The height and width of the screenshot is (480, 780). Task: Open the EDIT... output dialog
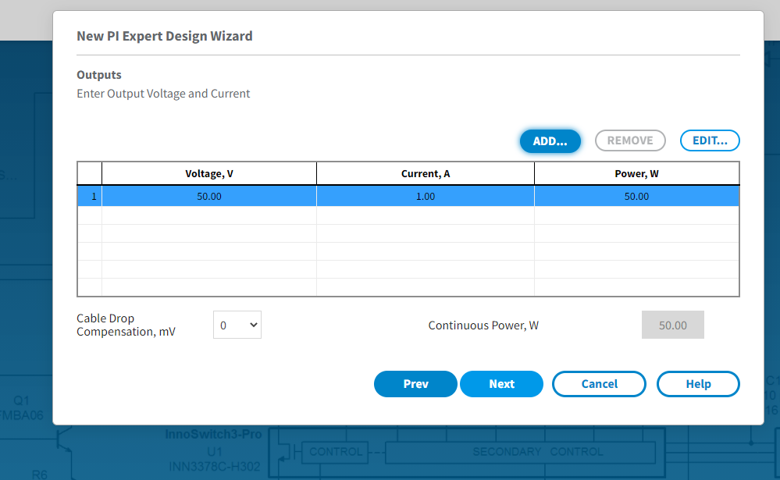710,140
